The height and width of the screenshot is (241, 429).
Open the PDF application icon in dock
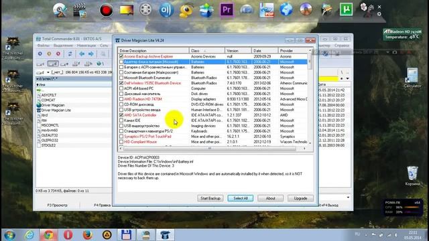(x=267, y=10)
